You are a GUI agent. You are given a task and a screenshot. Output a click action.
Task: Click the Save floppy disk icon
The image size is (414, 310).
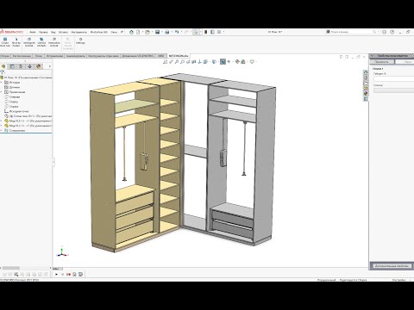point(157,32)
